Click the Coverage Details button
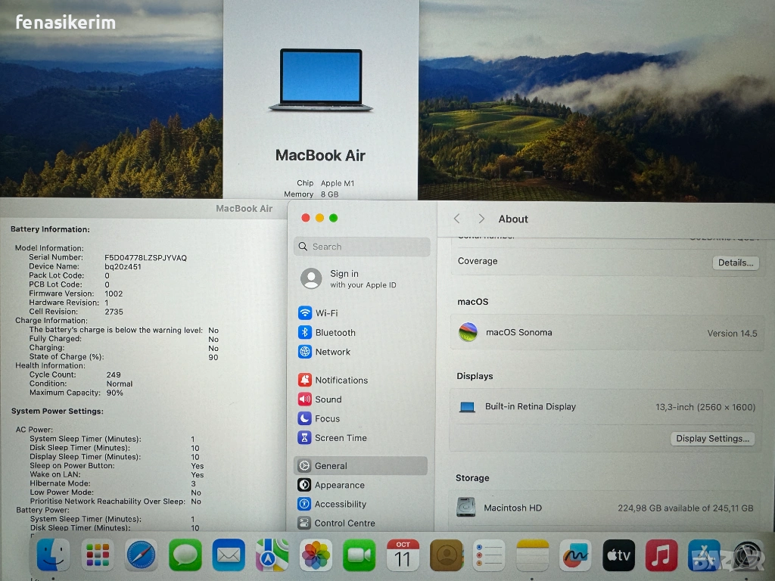The image size is (775, 581). [735, 263]
